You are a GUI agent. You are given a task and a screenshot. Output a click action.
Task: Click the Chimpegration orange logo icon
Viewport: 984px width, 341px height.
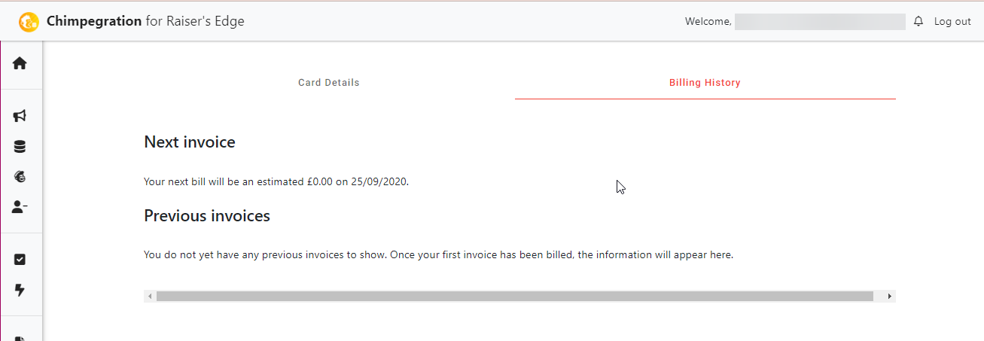(x=29, y=22)
